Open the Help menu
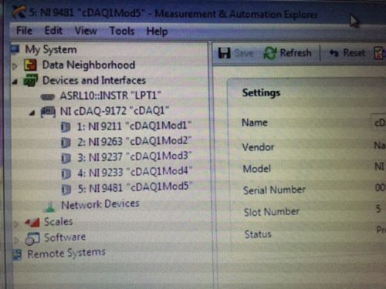Image resolution: width=386 pixels, height=289 pixels. [157, 32]
